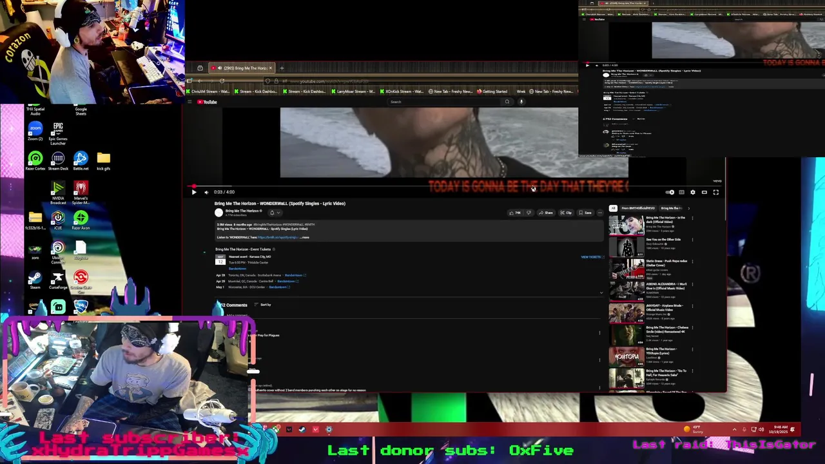This screenshot has height=464, width=825.
Task: Mute the YouTube player volume
Action: tap(206, 192)
